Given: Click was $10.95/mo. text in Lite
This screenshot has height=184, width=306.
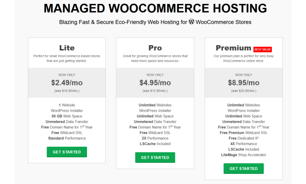Looking at the screenshot, I should tap(67, 91).
